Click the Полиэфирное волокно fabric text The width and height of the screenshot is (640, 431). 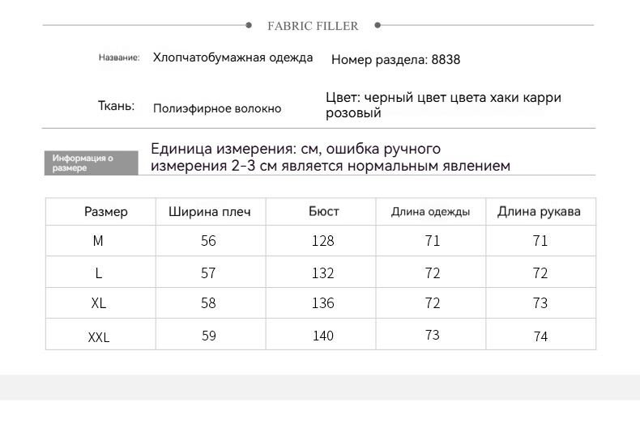[217, 109]
